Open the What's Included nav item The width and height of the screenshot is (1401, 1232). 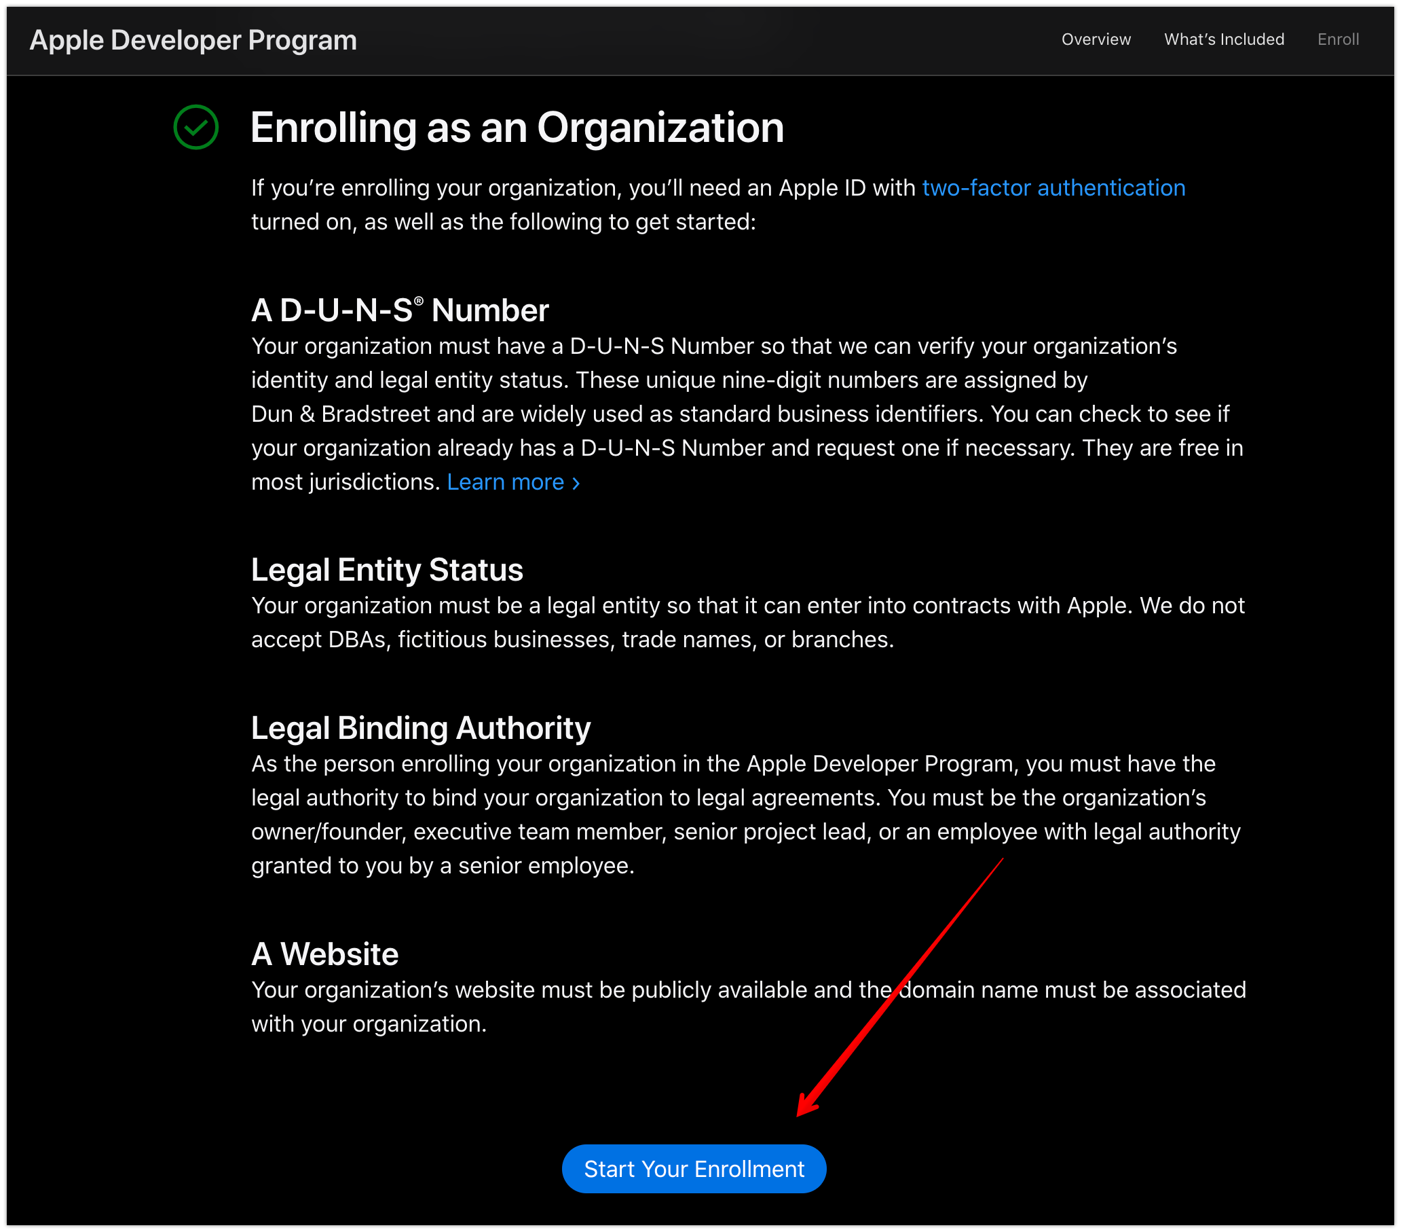pos(1224,40)
